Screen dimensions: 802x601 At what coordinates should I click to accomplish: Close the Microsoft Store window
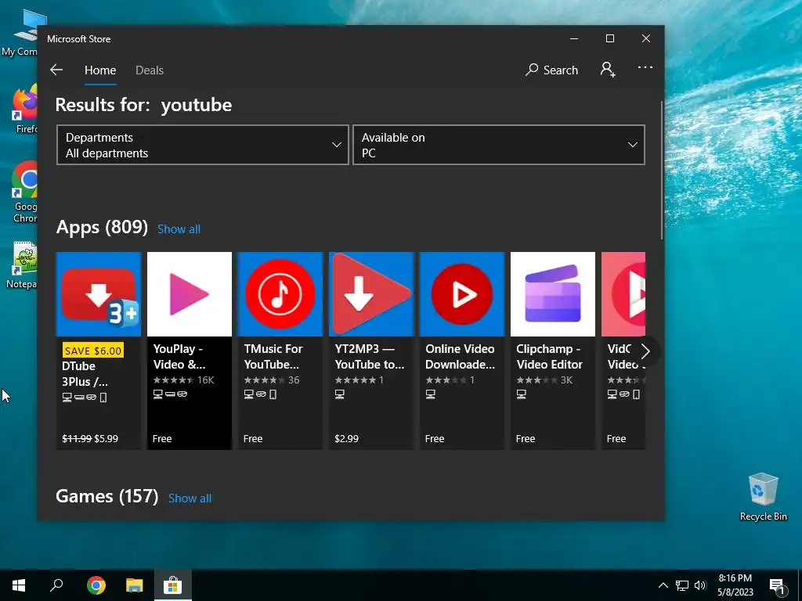[646, 39]
